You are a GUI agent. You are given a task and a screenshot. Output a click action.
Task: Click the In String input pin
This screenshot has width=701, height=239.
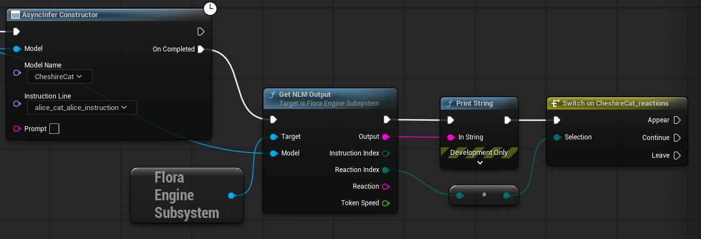click(450, 137)
